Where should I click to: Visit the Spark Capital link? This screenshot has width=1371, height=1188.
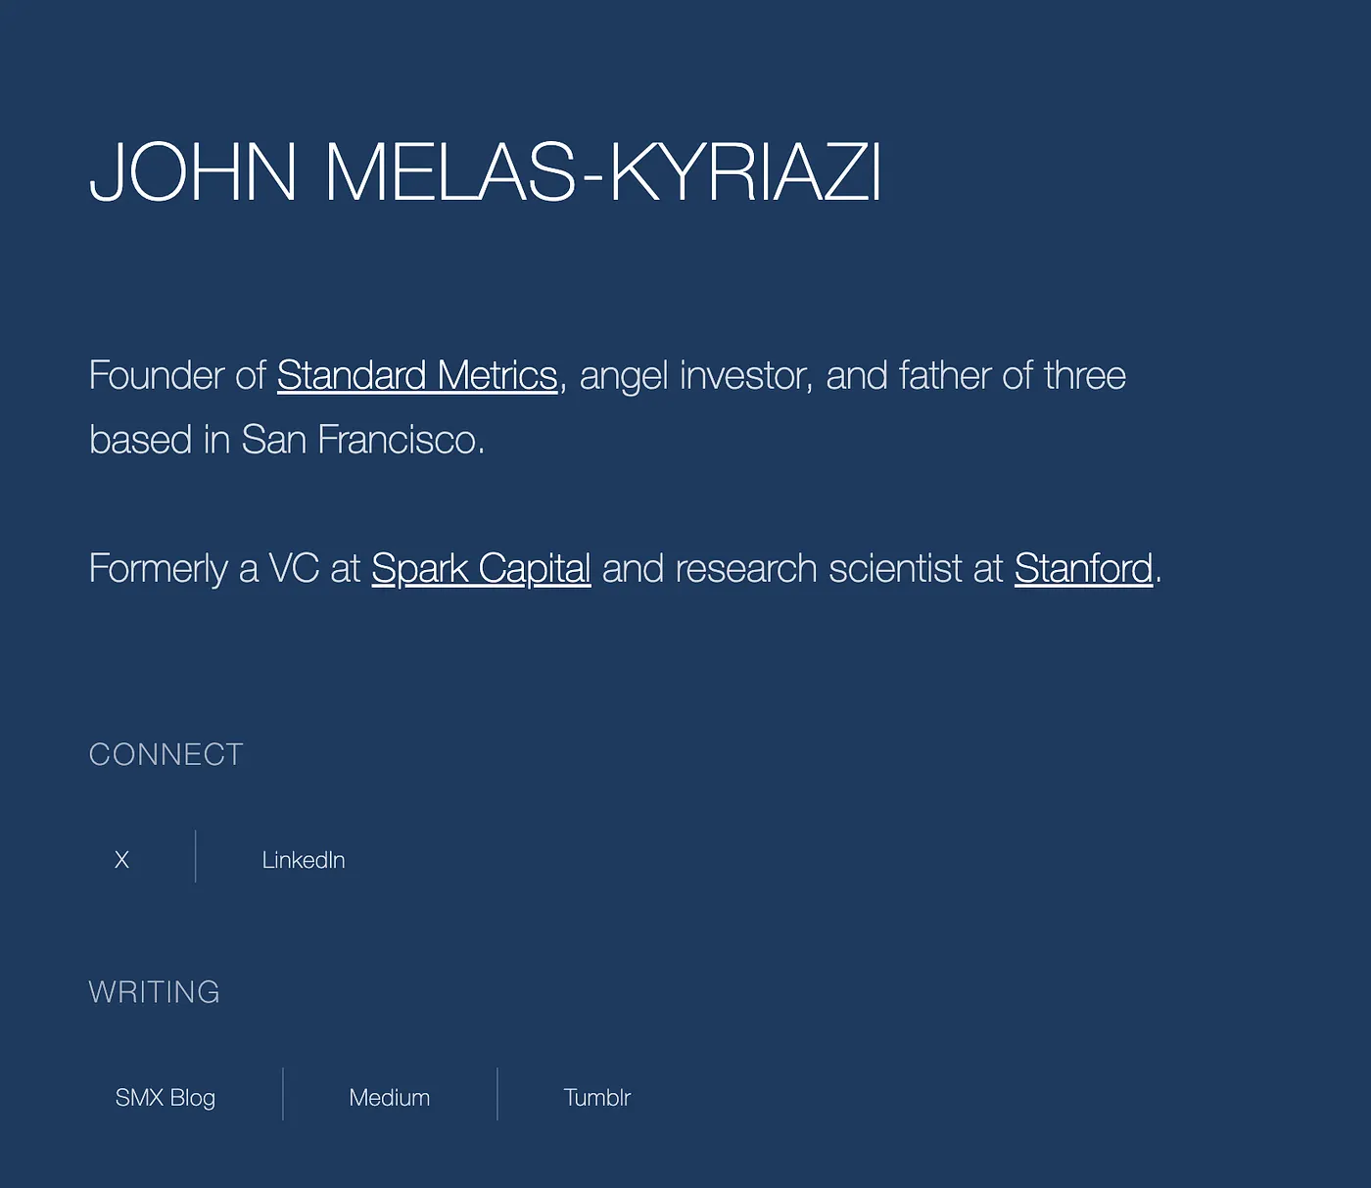(481, 568)
